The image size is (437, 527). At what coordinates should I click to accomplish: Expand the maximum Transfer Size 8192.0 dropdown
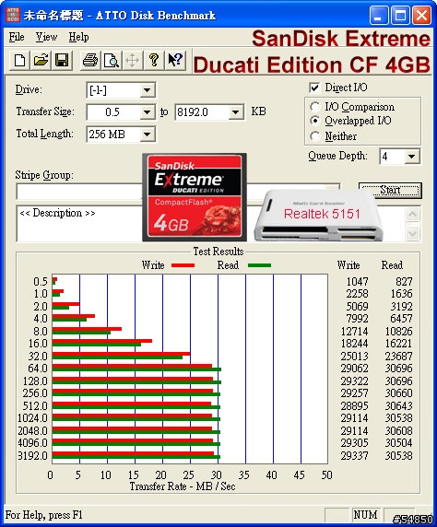point(236,111)
